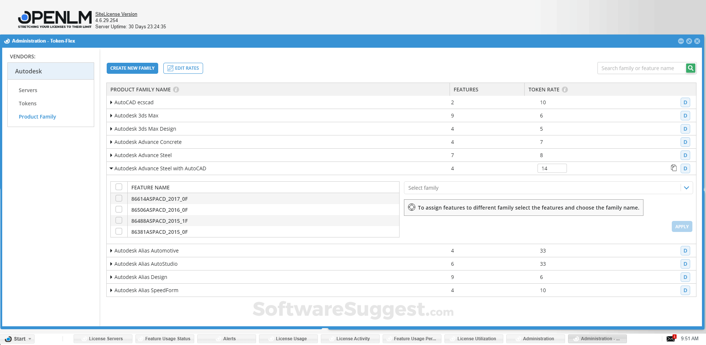This screenshot has height=345, width=706.
Task: Expand the Autodesk 3ds Max family
Action: pyautogui.click(x=111, y=116)
